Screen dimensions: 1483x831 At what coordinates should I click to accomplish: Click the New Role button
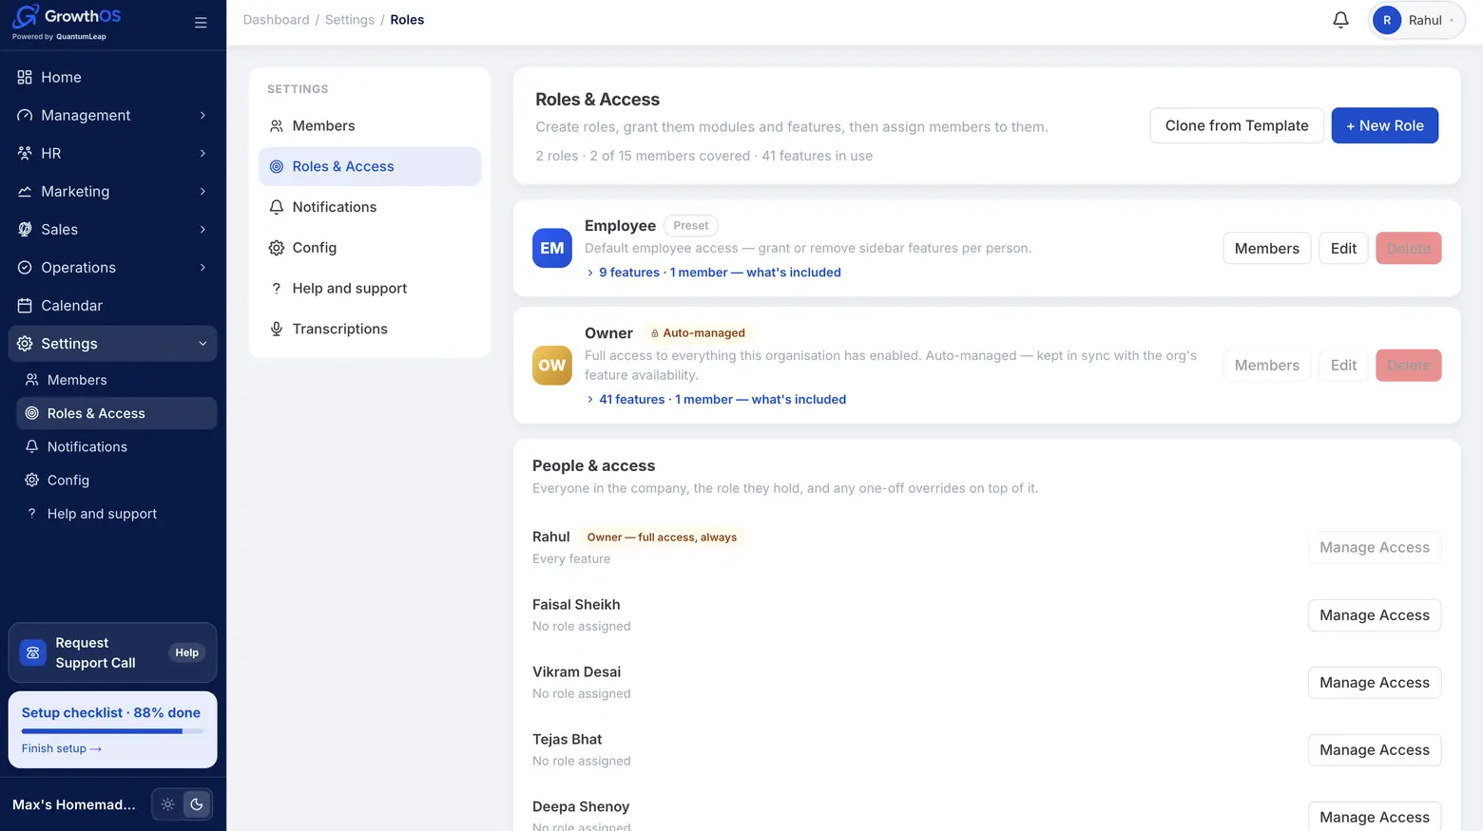tap(1384, 125)
